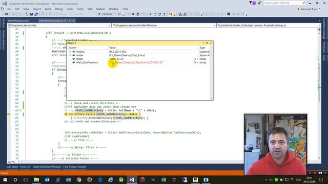Click the Continue debugging button
328x184 pixels.
[106, 14]
